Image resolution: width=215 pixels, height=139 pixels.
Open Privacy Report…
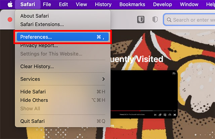pos(63,45)
